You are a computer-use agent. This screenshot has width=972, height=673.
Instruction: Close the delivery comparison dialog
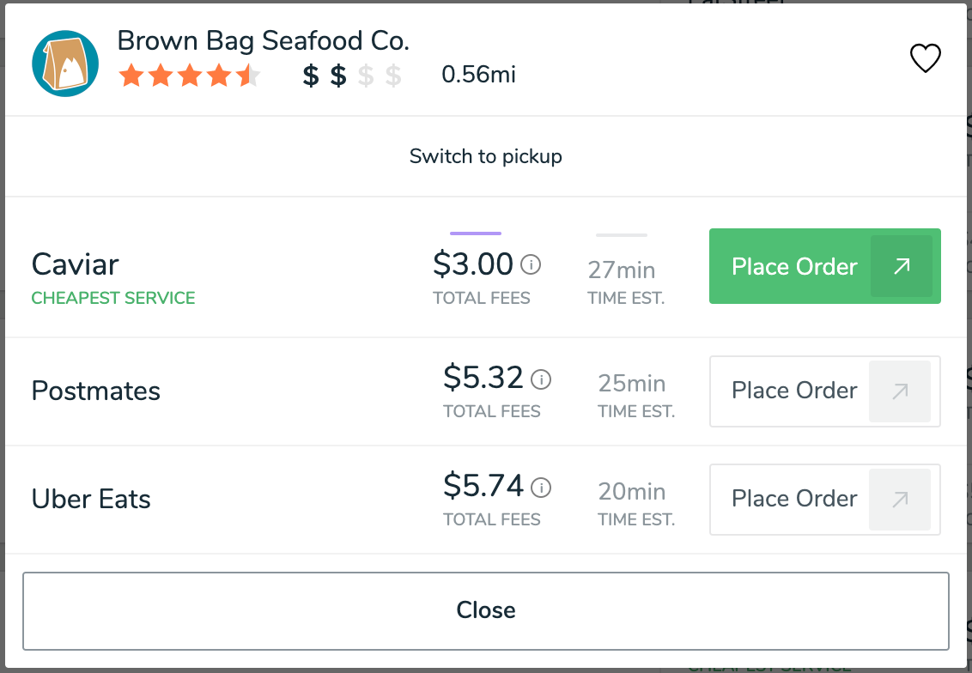tap(485, 611)
